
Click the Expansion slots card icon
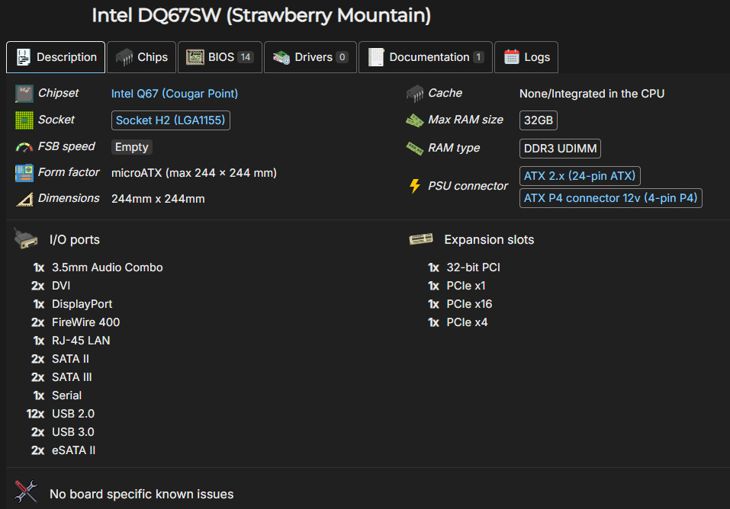point(421,239)
